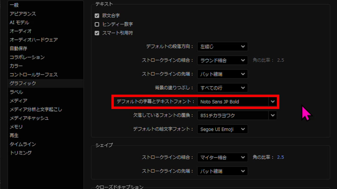The width and height of the screenshot is (337, 189).
Task: Toggle the ヒンディー数字 checkbox
Action: click(x=97, y=24)
